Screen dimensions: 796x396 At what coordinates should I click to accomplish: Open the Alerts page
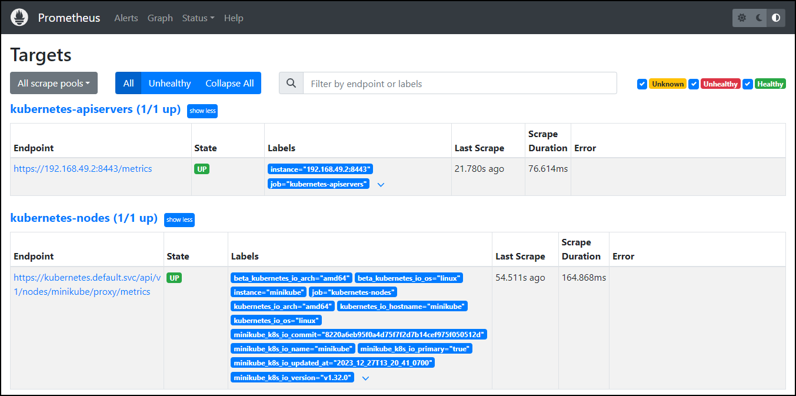coord(126,18)
